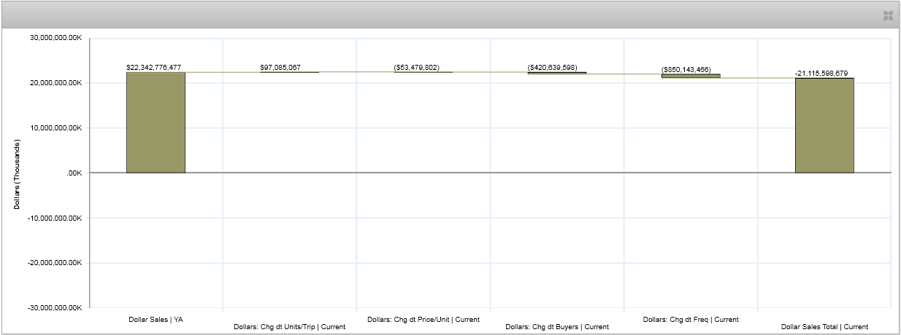Click the ($850,143,466) data label

[686, 69]
